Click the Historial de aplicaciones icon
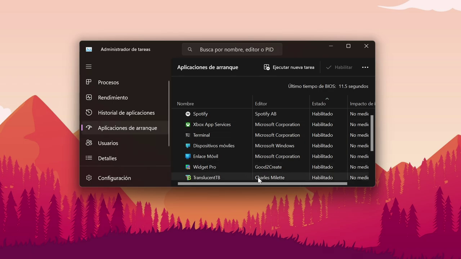 (89, 112)
